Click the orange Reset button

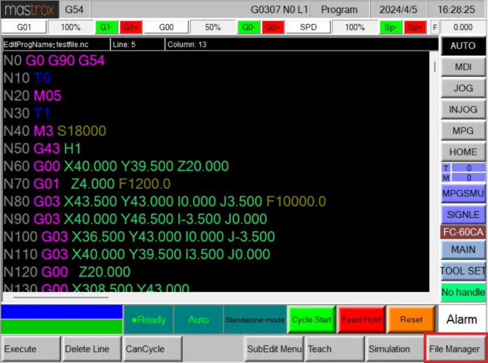(x=411, y=319)
